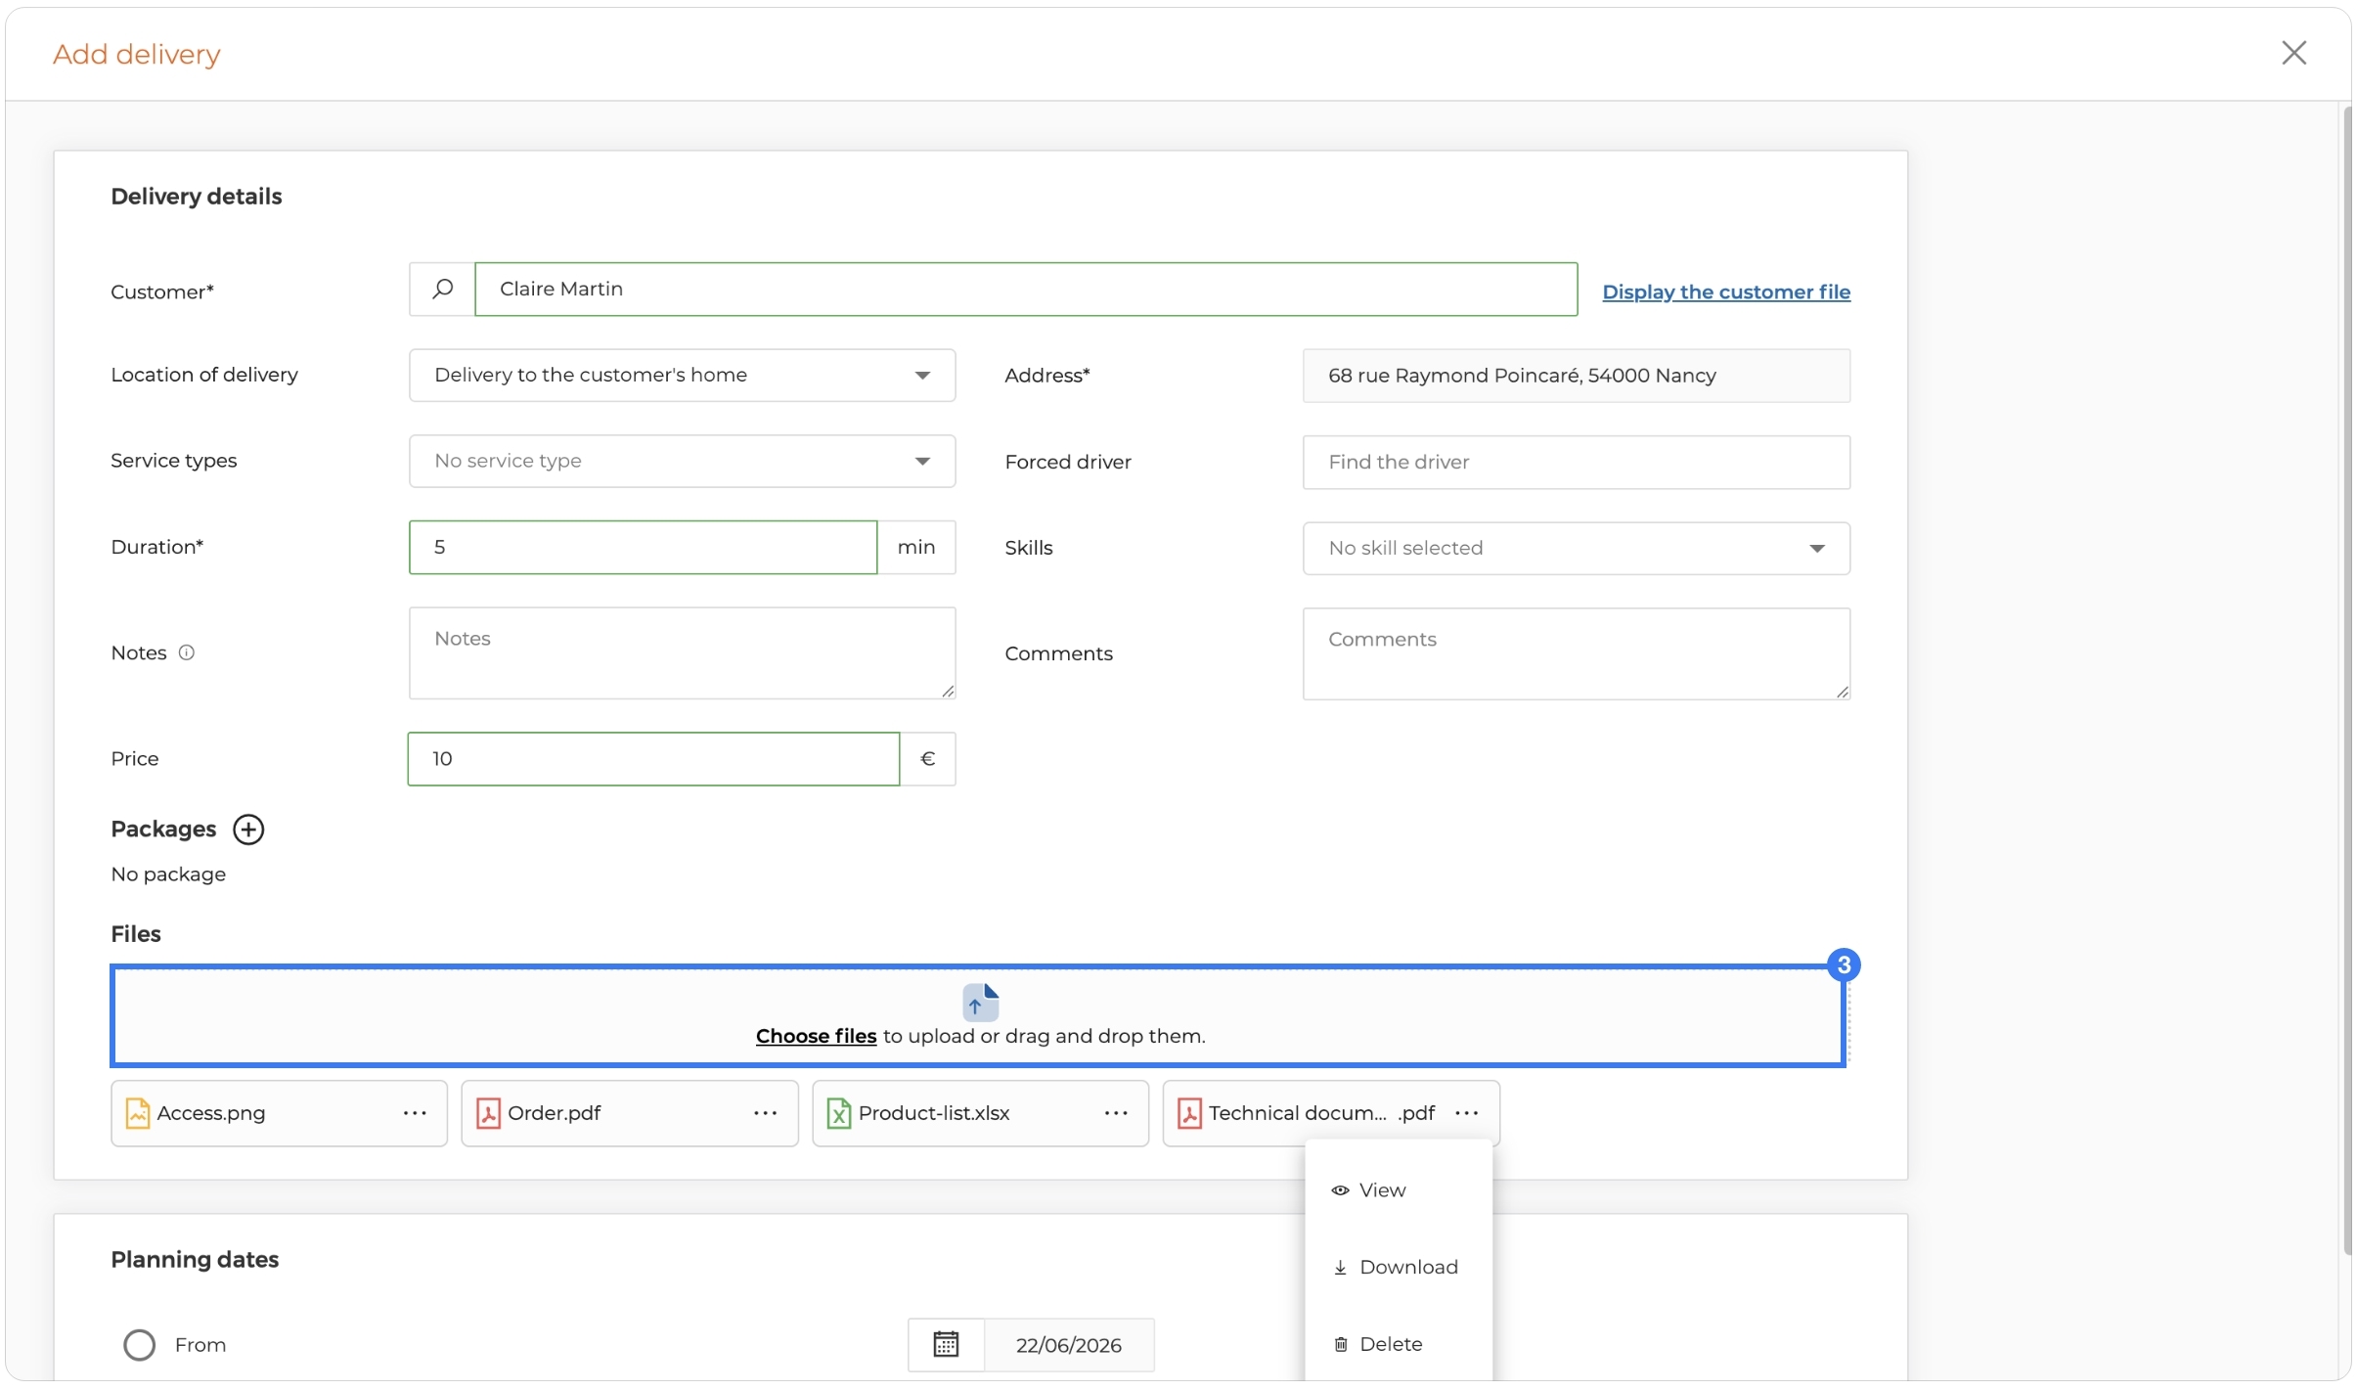
Task: Click the Product-list.xlsx spreadsheet icon
Action: click(x=839, y=1113)
